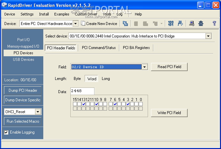Viewport: 221px width, 149px height.
Task: Click the Write PCI Field button
Action: coord(169,113)
